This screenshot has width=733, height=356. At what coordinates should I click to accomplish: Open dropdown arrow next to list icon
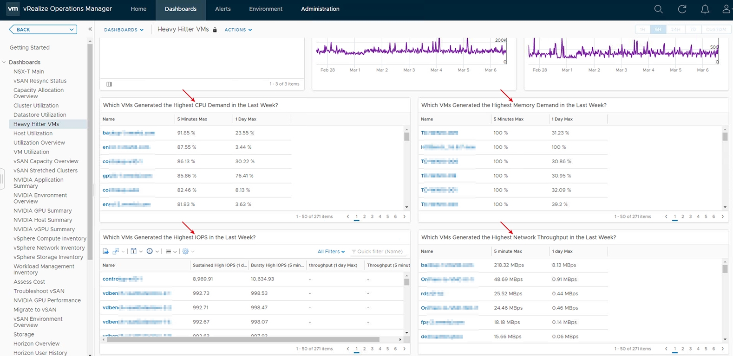[175, 252]
